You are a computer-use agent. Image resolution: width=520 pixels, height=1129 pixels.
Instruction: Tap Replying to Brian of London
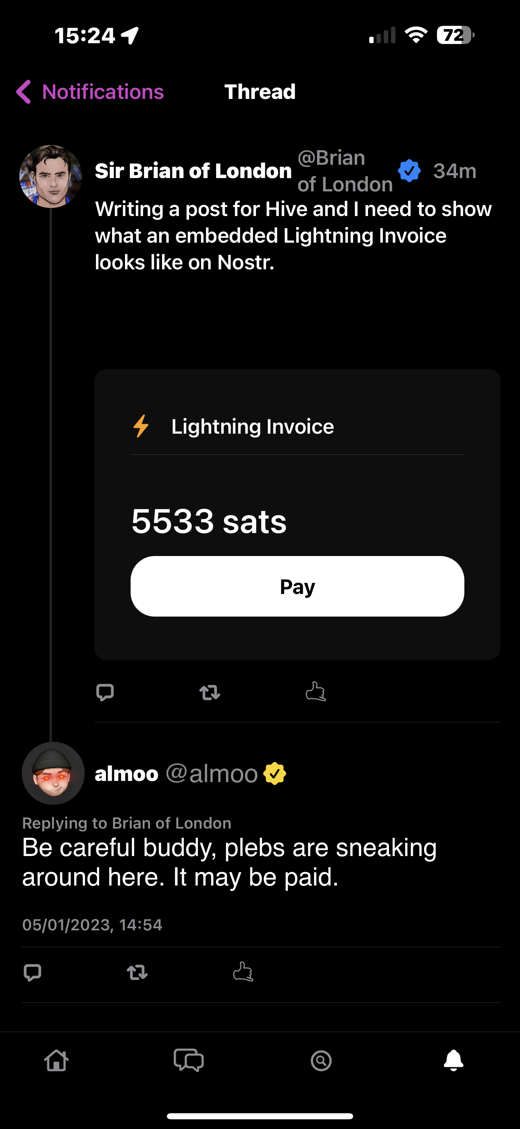[127, 823]
